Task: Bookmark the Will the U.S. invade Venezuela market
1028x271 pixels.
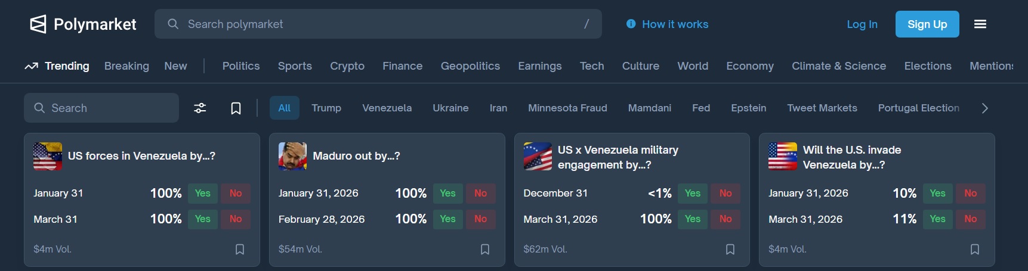Action: (x=975, y=249)
